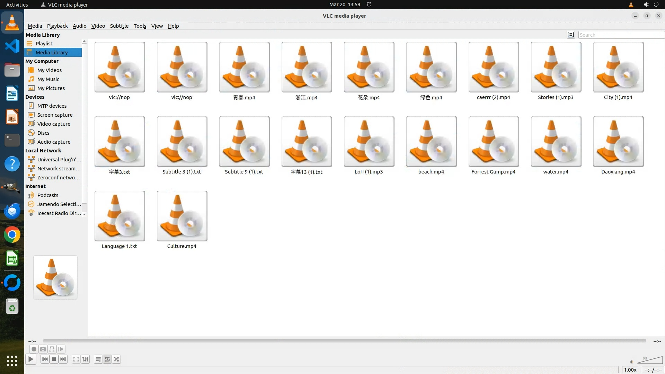Click the frame-by-frame button
This screenshot has height=374, width=665.
pos(61,349)
